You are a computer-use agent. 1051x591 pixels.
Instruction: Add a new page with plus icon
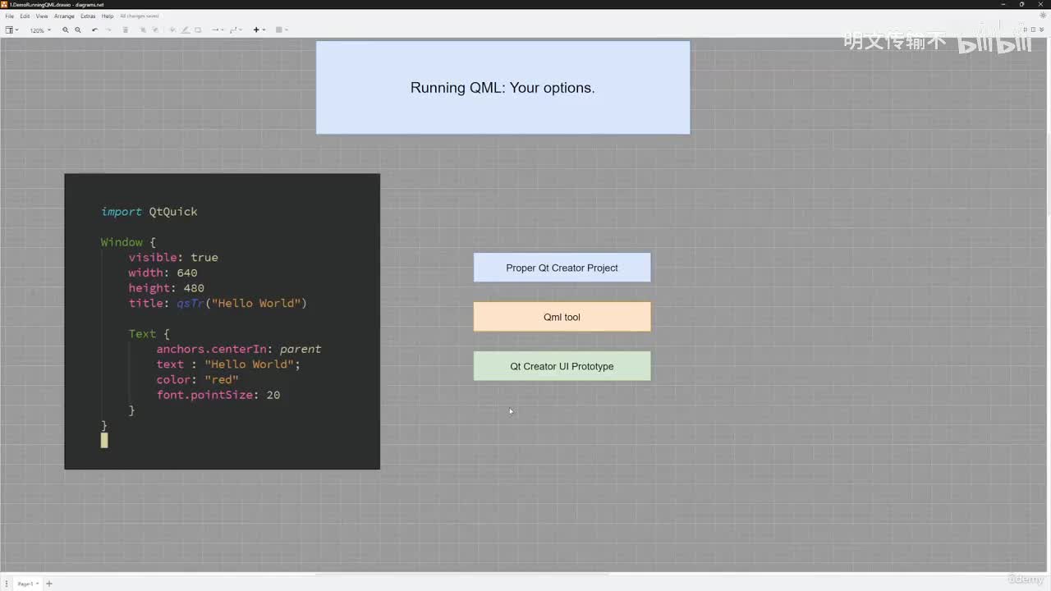[x=49, y=584]
